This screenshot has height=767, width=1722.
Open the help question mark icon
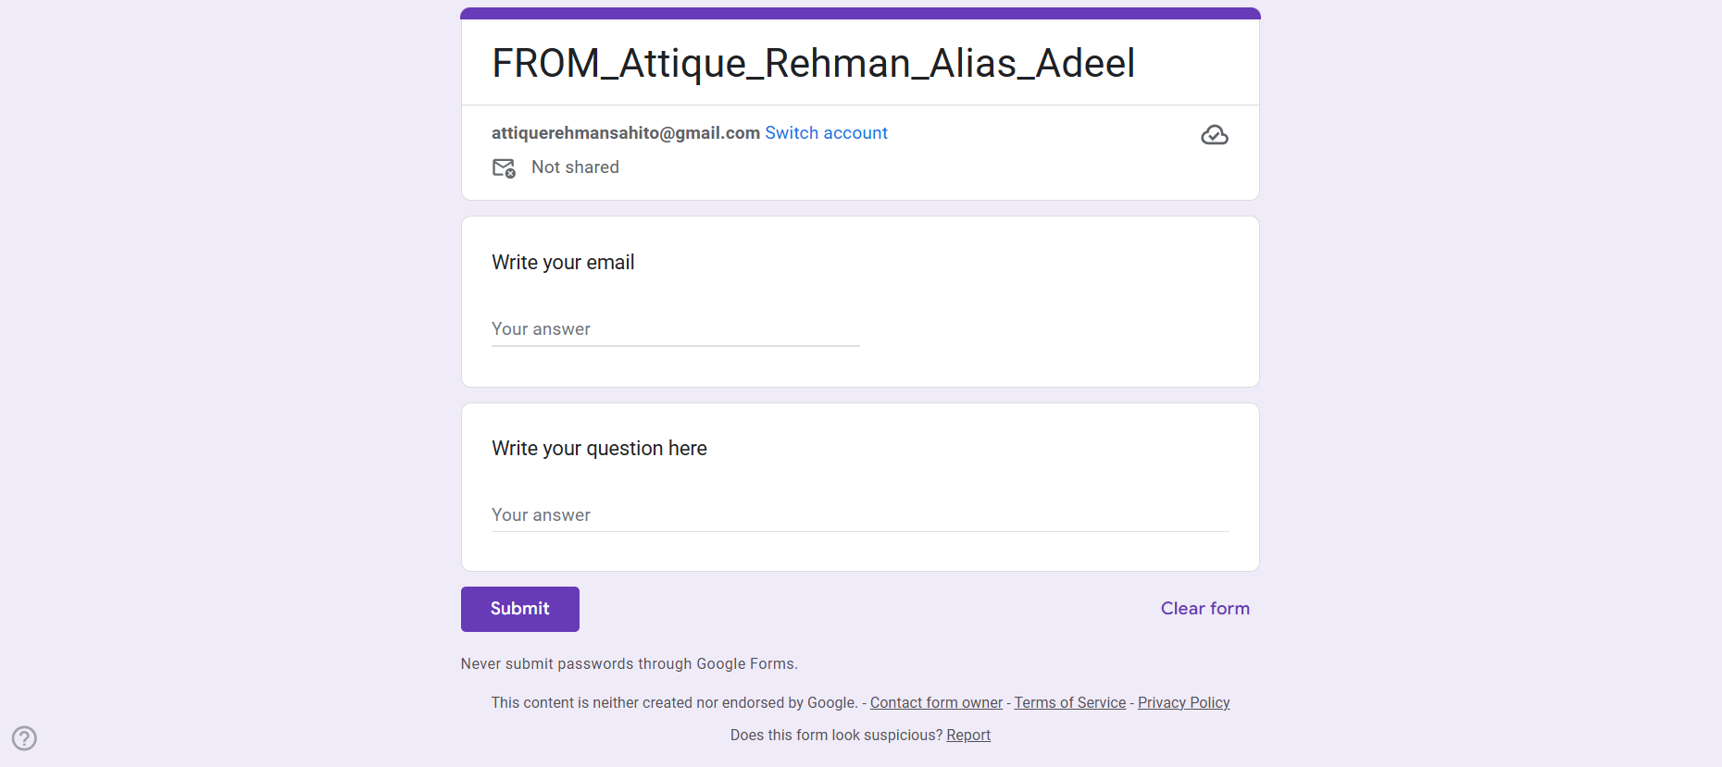pyautogui.click(x=24, y=738)
